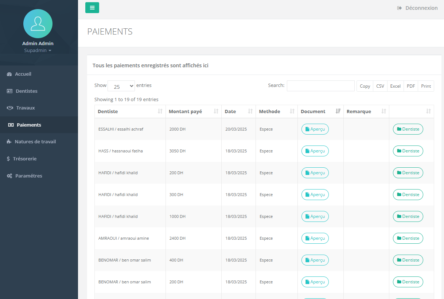Sort table by Methode column icon

coord(292,111)
